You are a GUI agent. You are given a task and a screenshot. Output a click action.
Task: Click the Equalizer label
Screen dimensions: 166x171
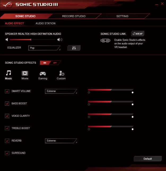click(14, 48)
